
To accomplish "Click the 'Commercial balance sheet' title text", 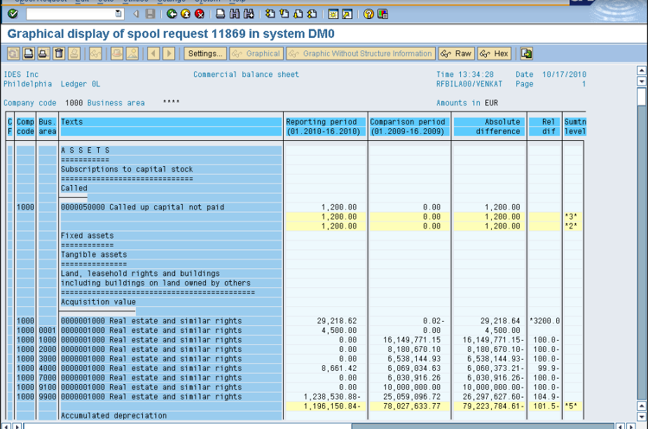I will [246, 74].
